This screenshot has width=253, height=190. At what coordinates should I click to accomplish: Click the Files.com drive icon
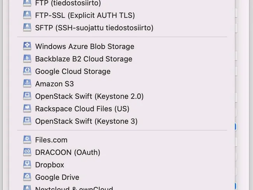(27, 140)
